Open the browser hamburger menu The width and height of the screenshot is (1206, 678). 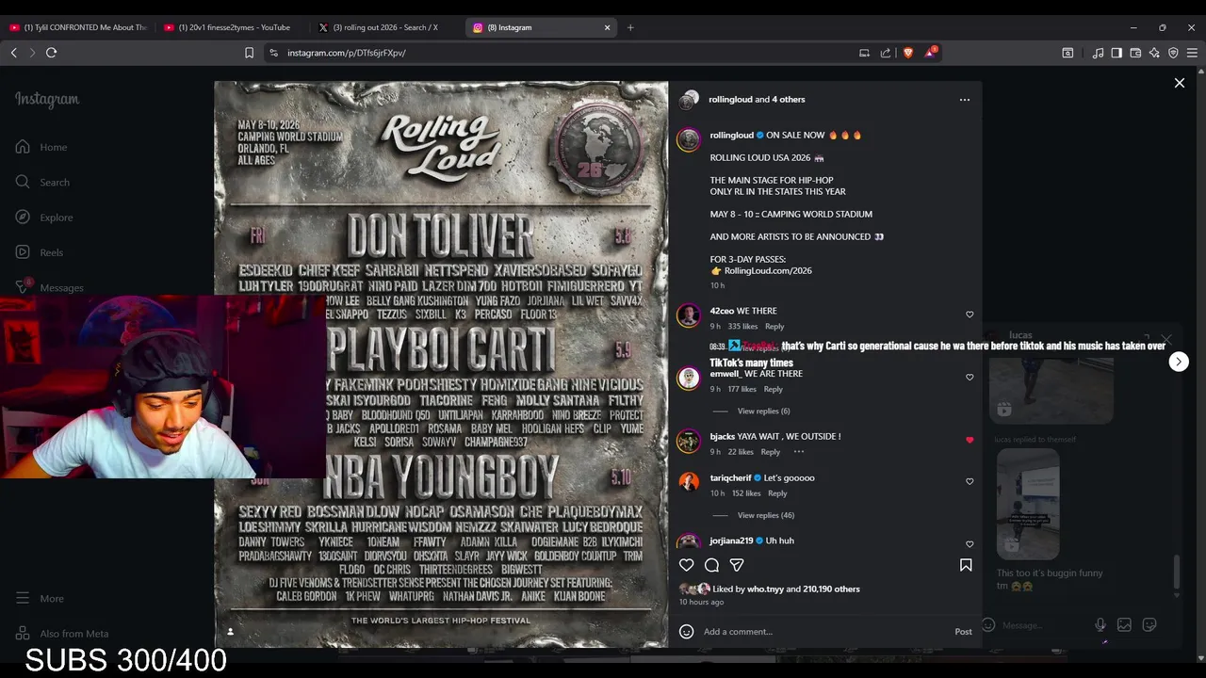coord(1192,53)
